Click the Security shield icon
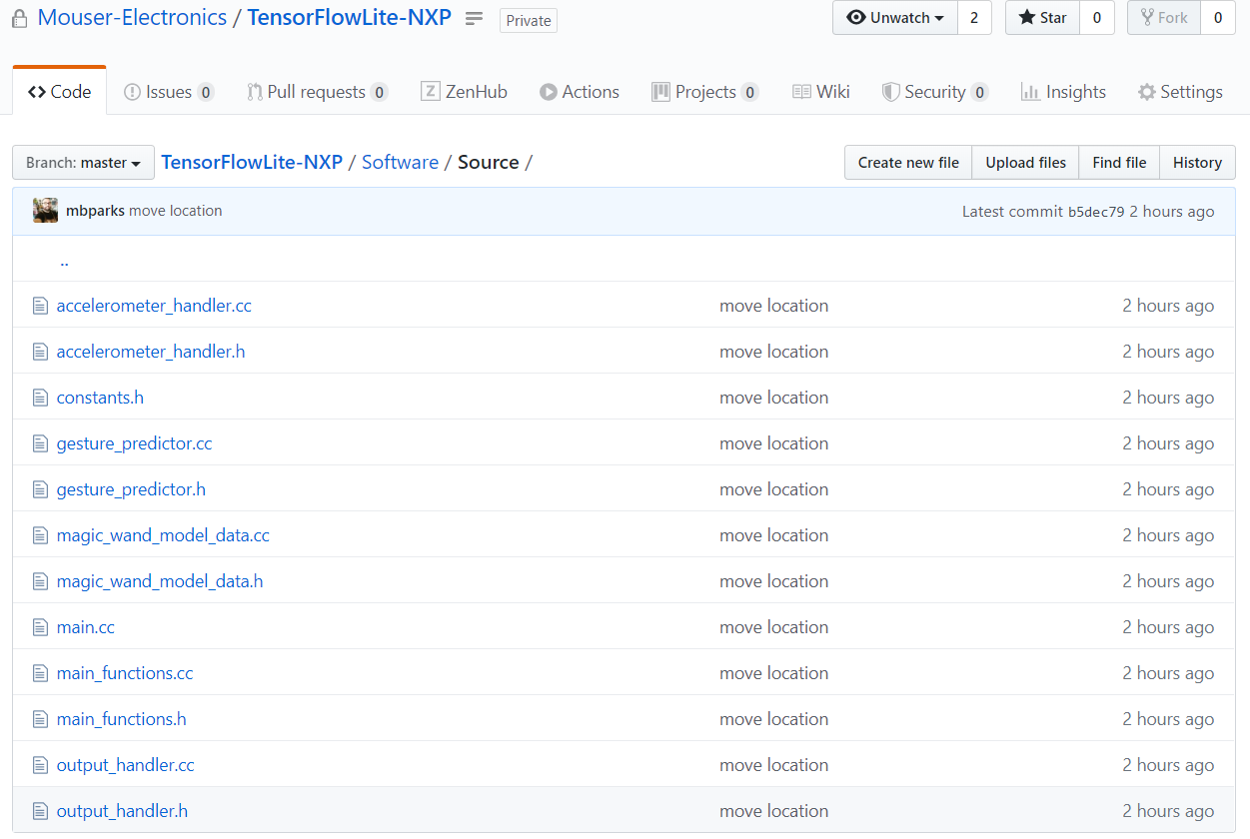 point(890,91)
